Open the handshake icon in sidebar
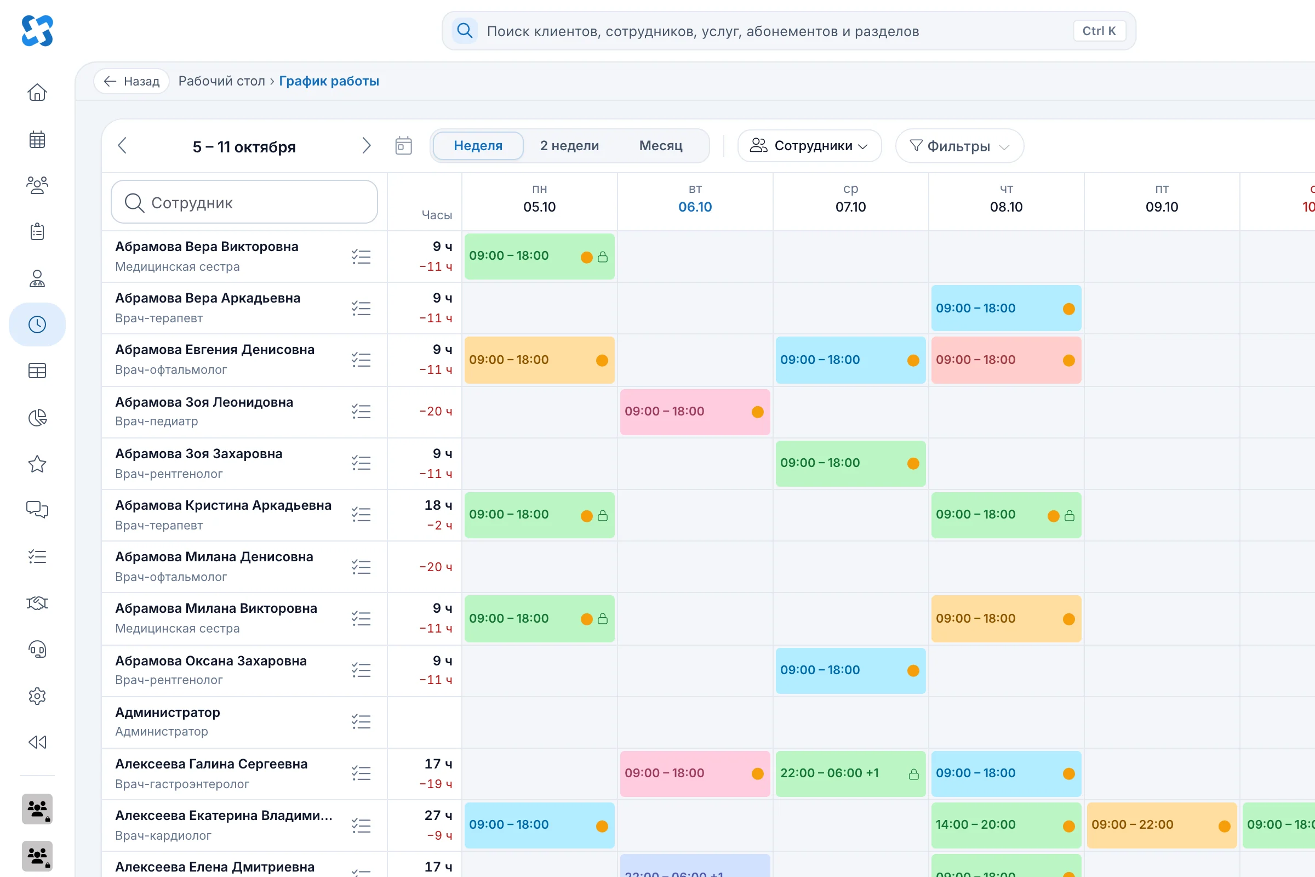The width and height of the screenshot is (1315, 877). (x=37, y=603)
